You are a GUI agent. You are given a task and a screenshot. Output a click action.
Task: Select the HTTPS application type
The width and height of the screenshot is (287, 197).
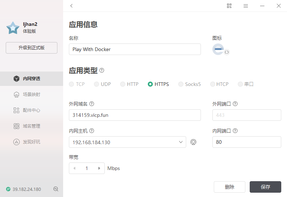(158, 84)
